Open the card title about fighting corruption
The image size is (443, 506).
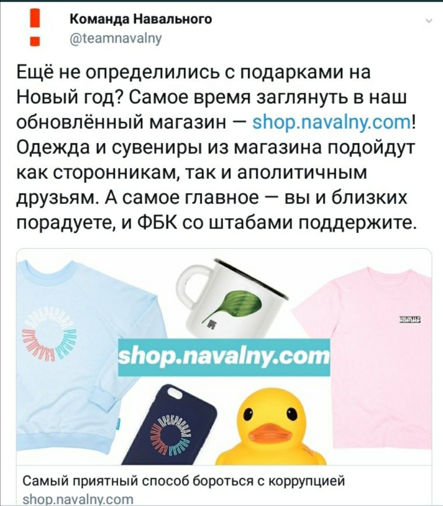tap(184, 480)
